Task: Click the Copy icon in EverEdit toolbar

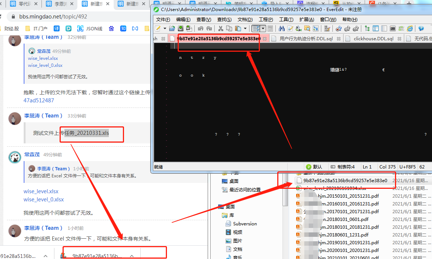Action: (229, 28)
